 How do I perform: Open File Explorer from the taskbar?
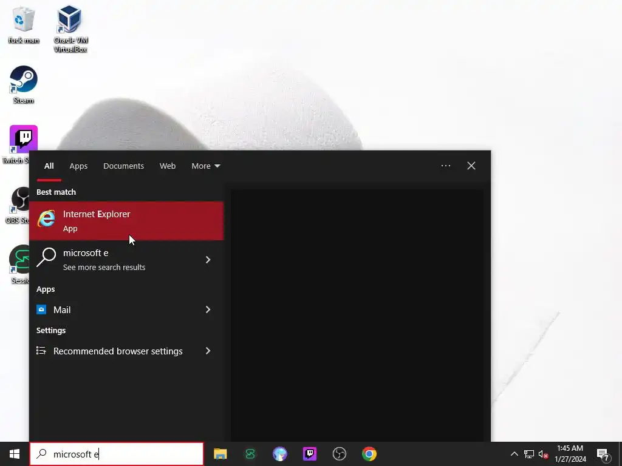pyautogui.click(x=220, y=454)
